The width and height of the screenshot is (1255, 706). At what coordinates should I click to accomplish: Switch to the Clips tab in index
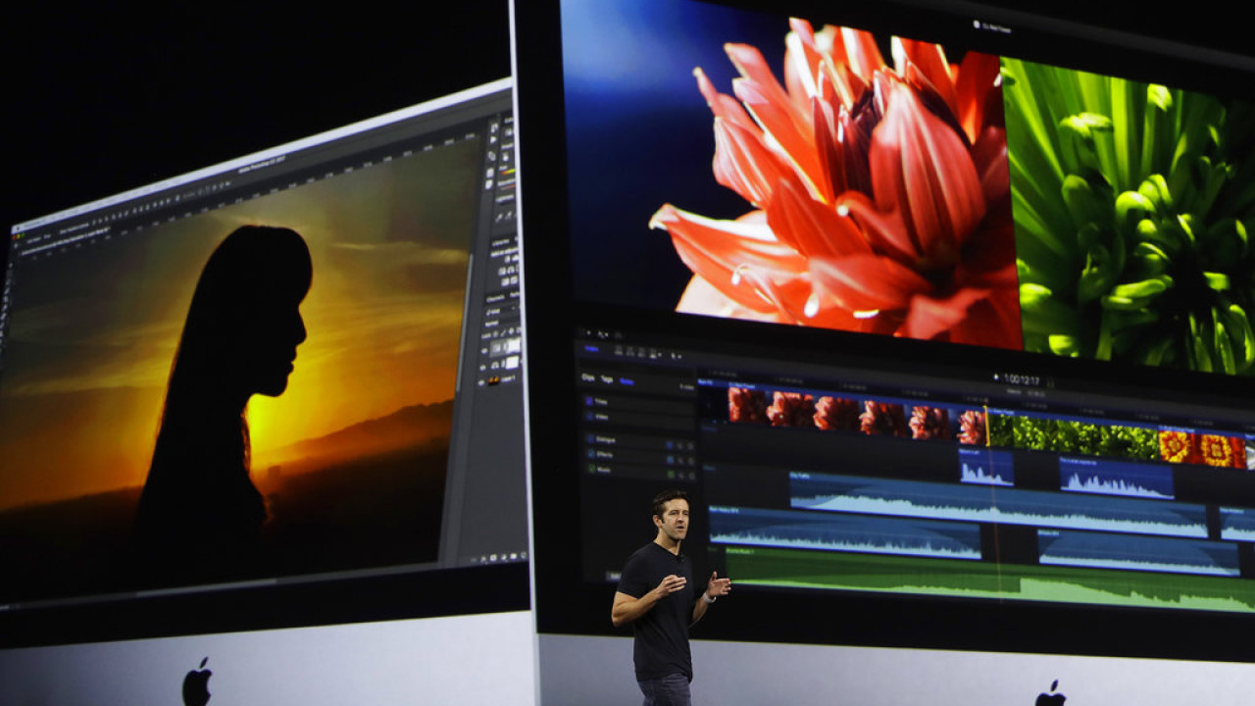tap(588, 378)
